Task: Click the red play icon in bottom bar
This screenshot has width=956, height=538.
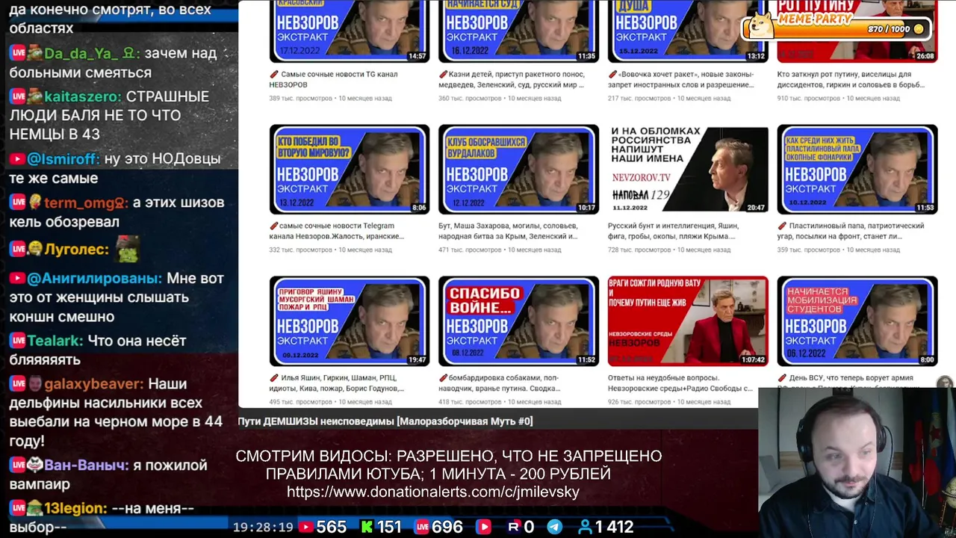Action: 483,527
